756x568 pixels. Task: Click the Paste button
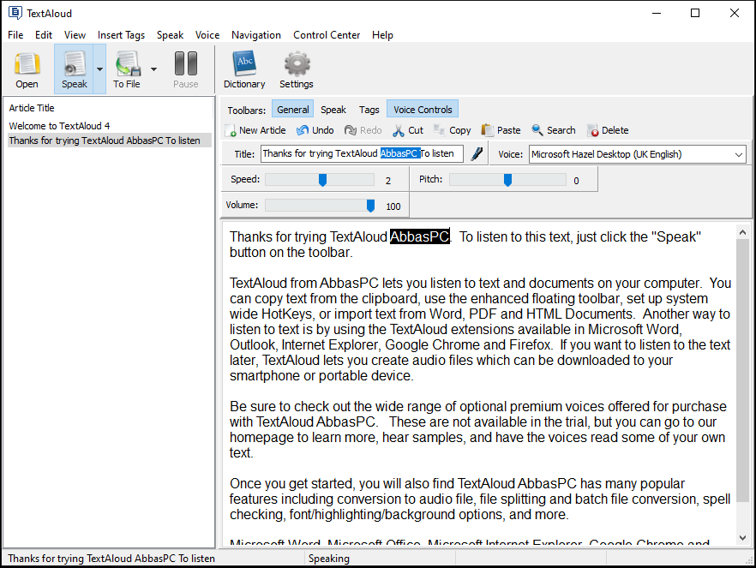click(x=501, y=130)
